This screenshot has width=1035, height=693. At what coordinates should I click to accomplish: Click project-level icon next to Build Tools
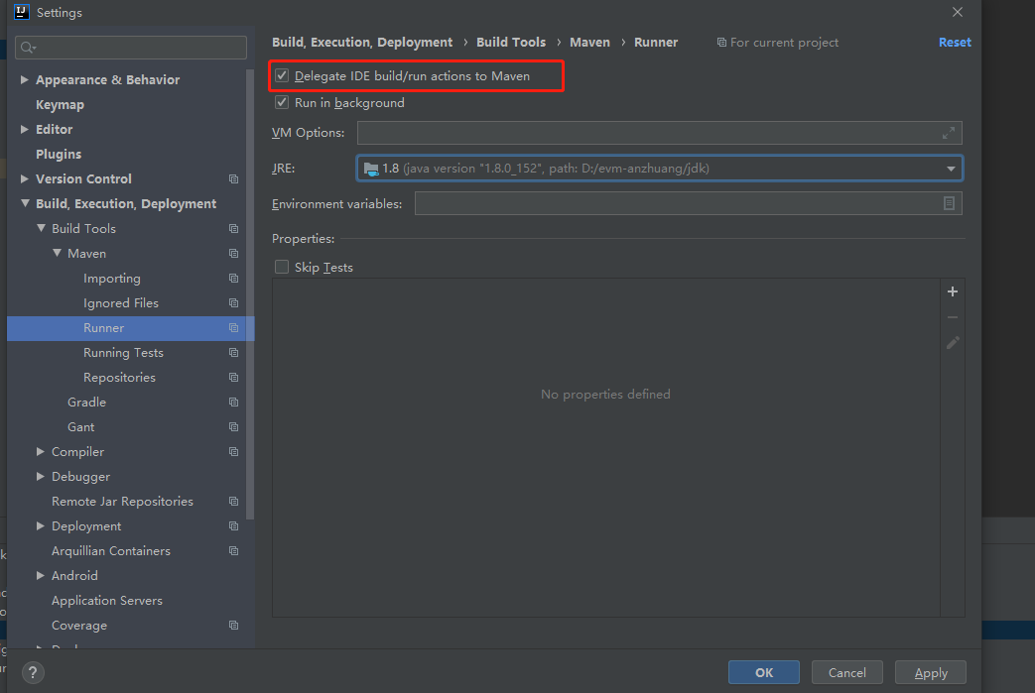233,229
